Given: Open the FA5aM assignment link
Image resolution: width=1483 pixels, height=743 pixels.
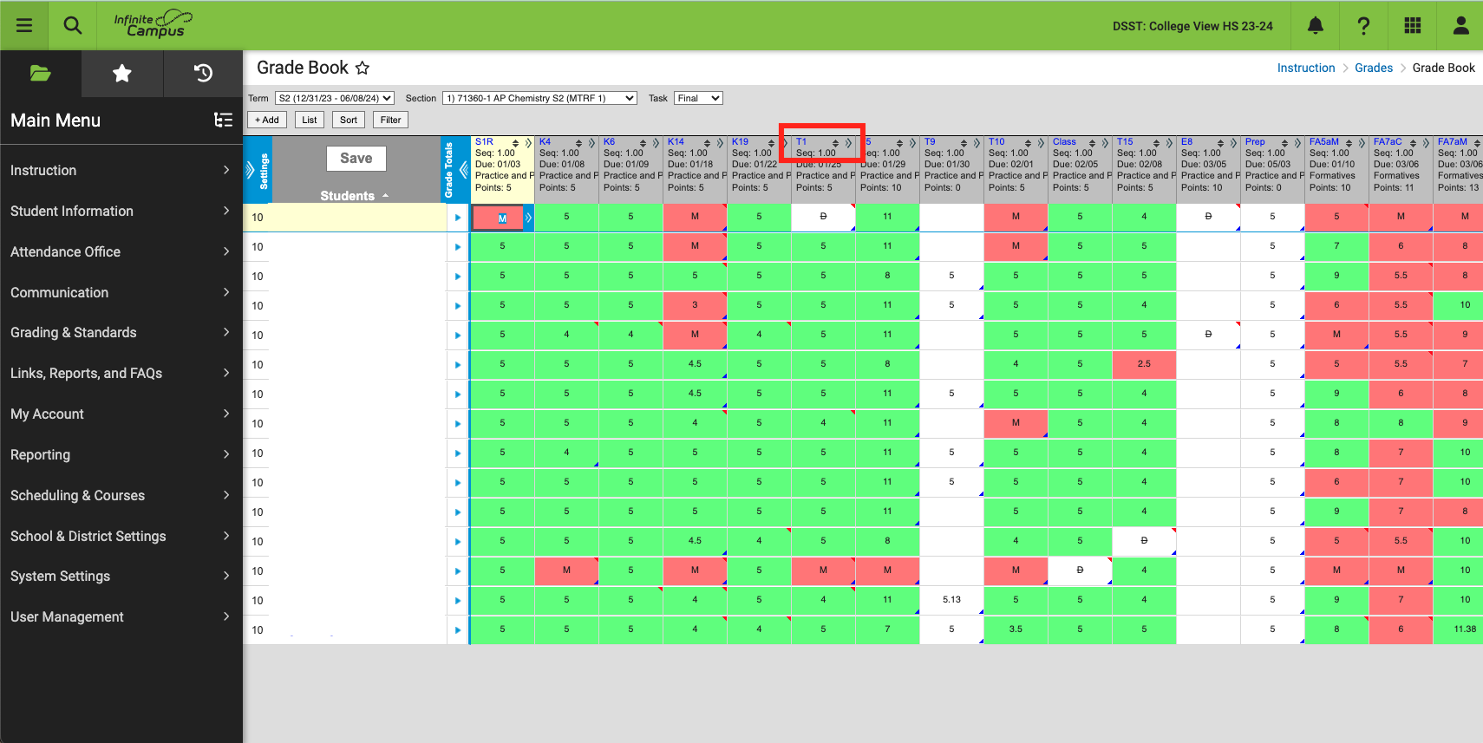Looking at the screenshot, I should (x=1324, y=141).
